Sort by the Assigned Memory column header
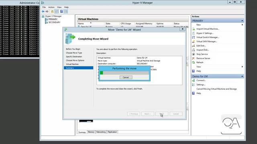This screenshot has width=257, height=144. 145,24
